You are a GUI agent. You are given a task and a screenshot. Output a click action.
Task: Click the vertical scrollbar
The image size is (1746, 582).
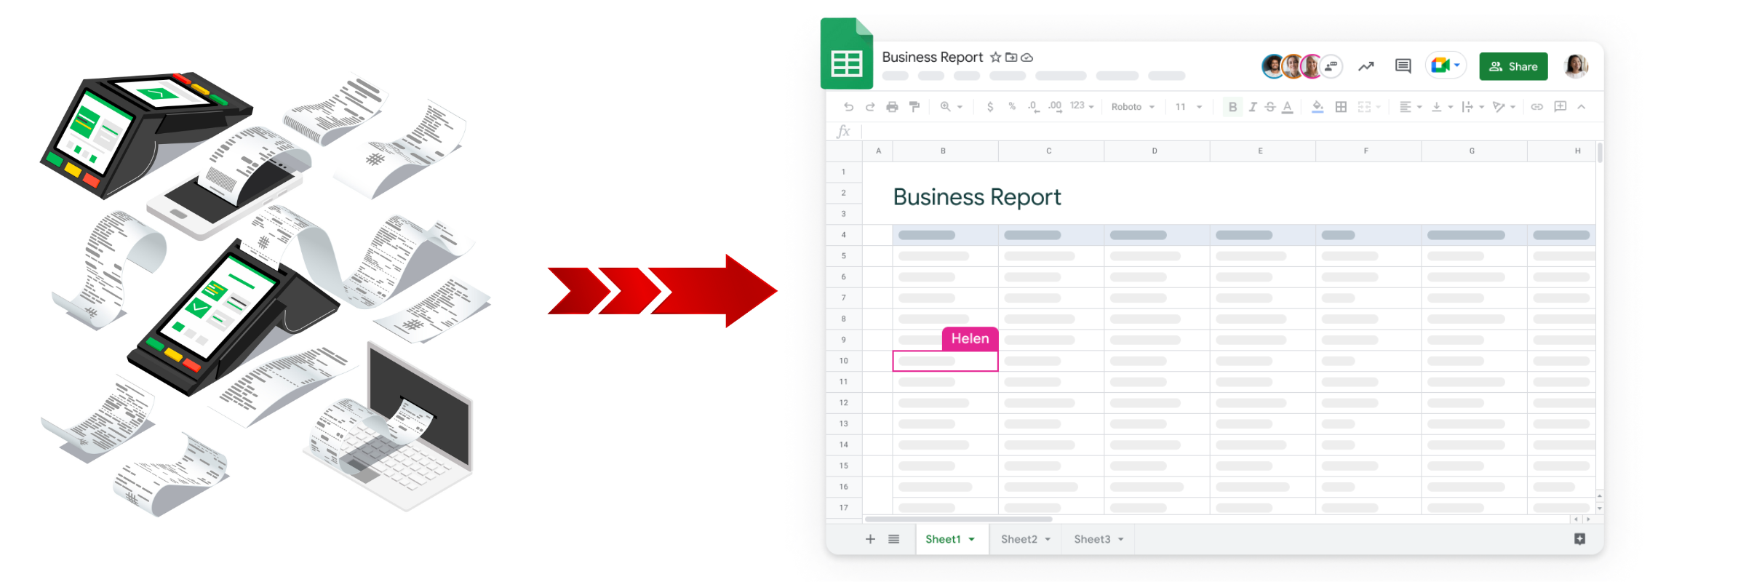tap(1600, 153)
